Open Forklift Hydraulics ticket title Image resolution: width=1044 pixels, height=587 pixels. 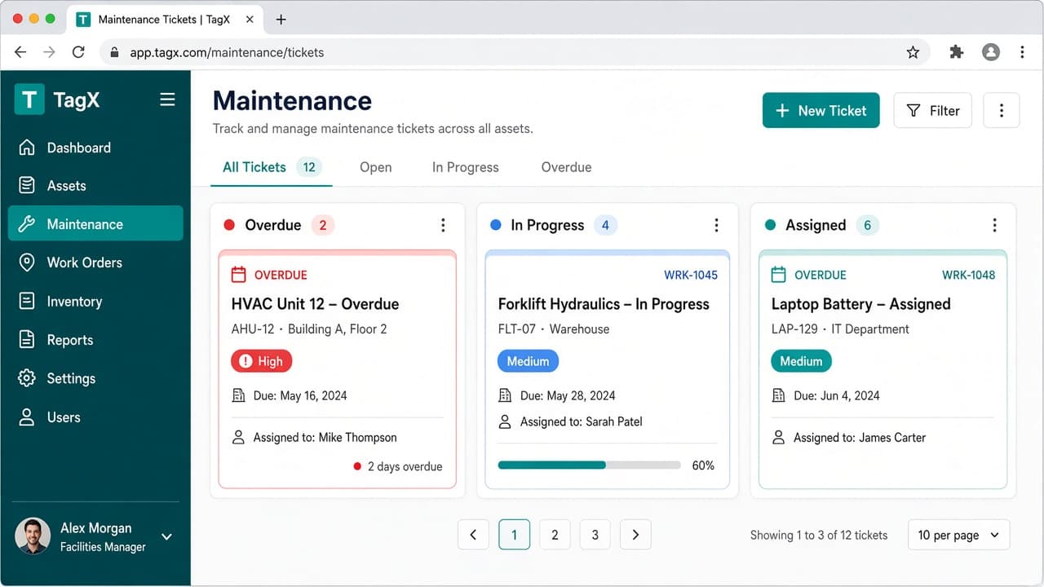click(604, 304)
